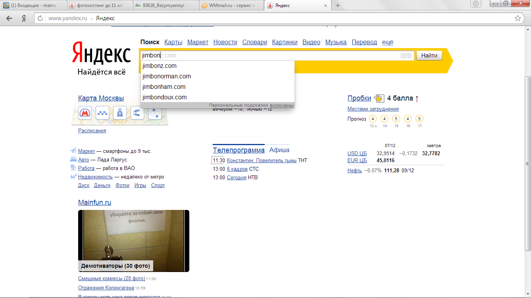Viewport: 531px width, 298px height.
Task: Choose suggestion jimbonz.com
Action: pos(217,66)
